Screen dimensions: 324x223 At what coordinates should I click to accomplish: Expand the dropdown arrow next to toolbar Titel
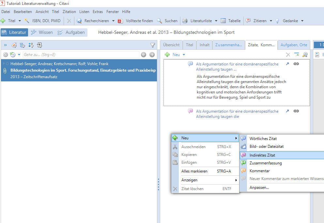pos(20,21)
